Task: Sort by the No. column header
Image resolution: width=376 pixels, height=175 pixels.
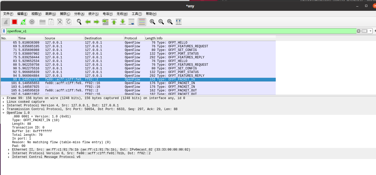Action: (9, 38)
